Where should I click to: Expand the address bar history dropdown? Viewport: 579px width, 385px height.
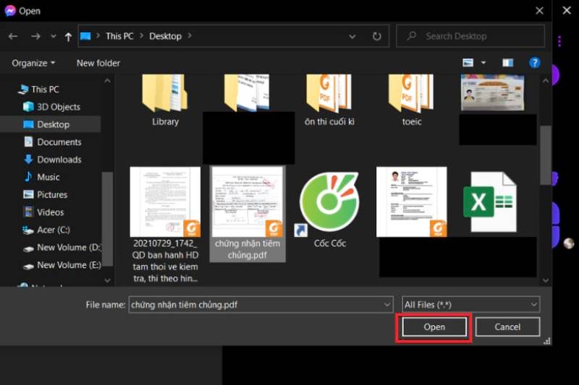point(352,36)
